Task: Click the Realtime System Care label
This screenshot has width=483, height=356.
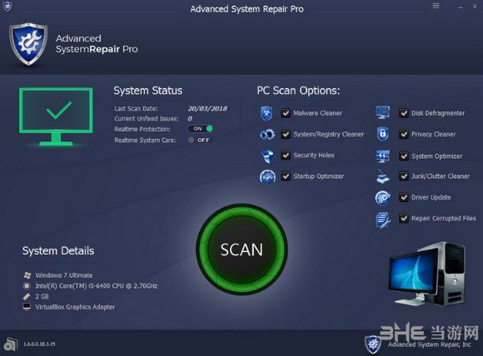Action: [145, 141]
